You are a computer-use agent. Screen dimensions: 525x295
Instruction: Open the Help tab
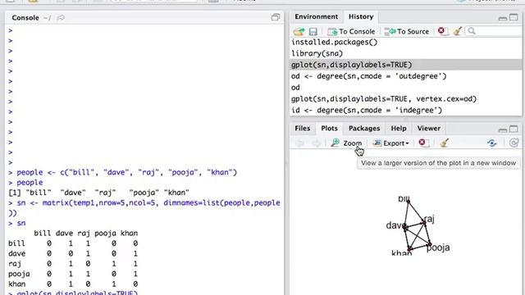click(399, 128)
